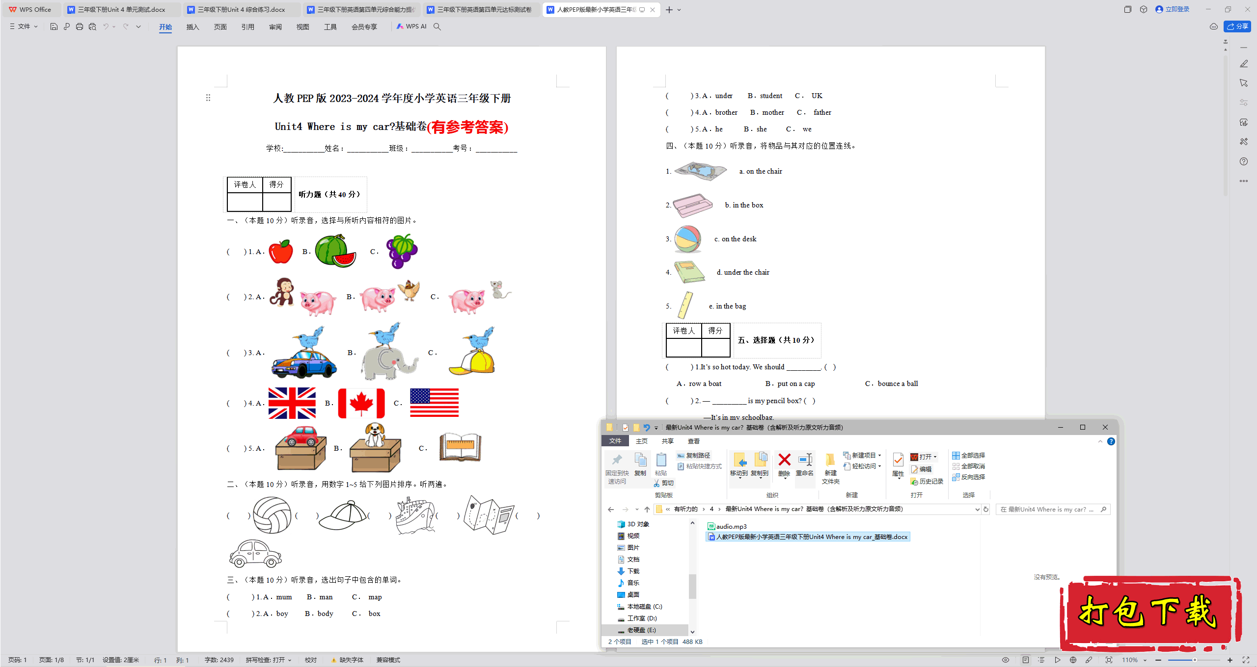Select the pen edit tool in right sidebar
Screen dimensions: 1257x667
pyautogui.click(x=1244, y=64)
